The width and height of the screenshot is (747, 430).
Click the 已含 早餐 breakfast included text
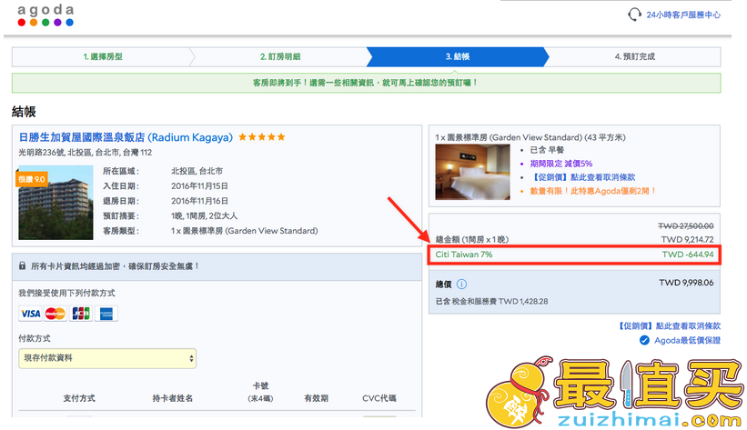coord(547,149)
